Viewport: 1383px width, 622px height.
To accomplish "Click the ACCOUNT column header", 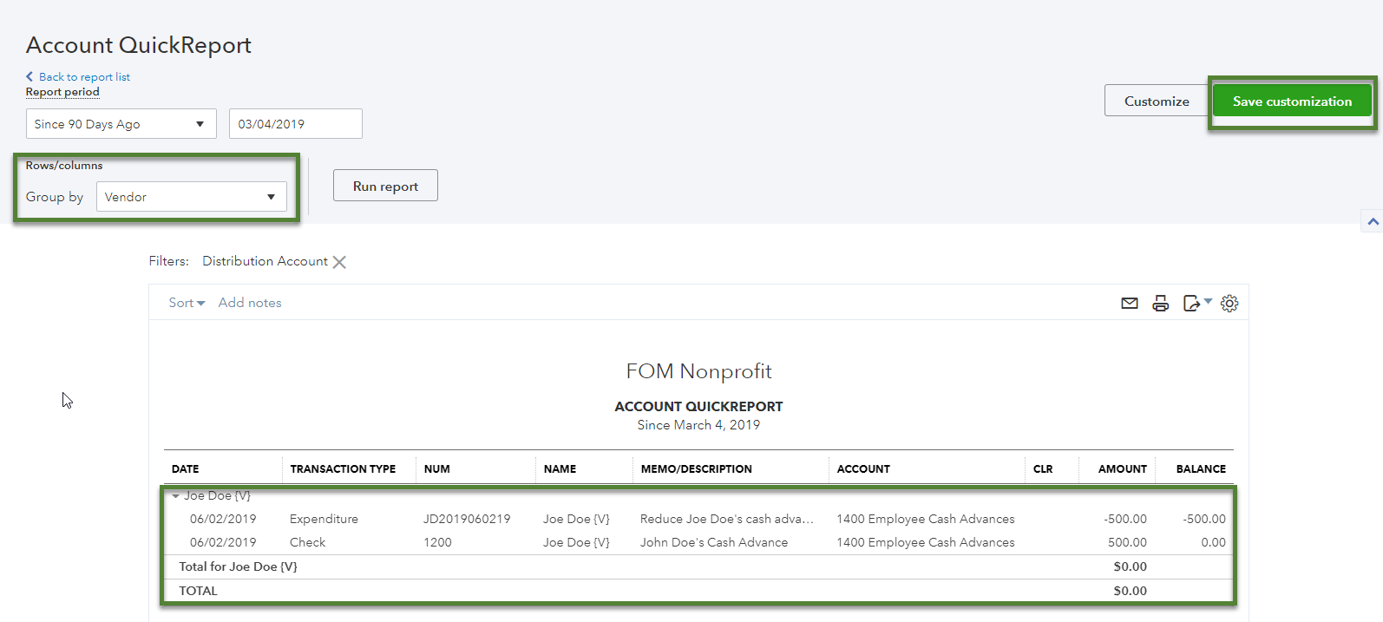I will tap(863, 469).
